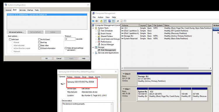Select the Alternate shell radio button
The width and height of the screenshot is (219, 112).
[13, 45]
